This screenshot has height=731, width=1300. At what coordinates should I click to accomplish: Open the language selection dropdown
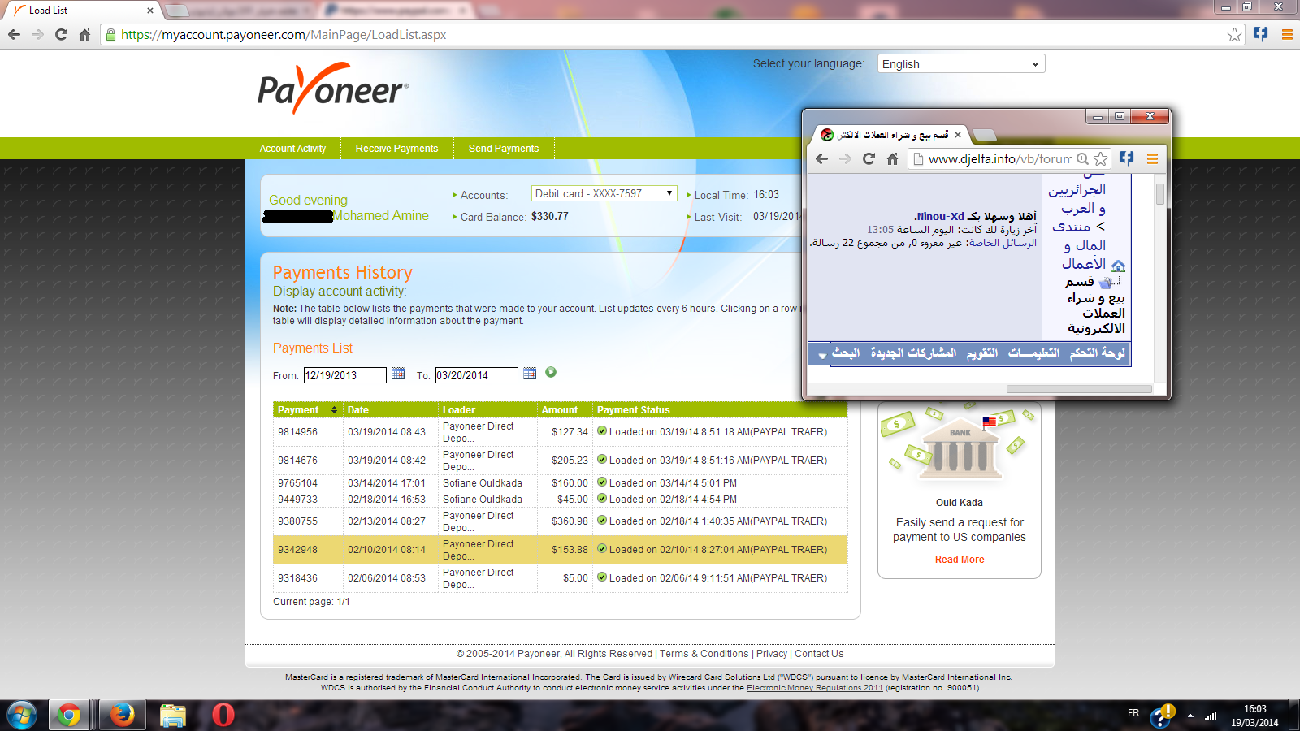tap(961, 64)
